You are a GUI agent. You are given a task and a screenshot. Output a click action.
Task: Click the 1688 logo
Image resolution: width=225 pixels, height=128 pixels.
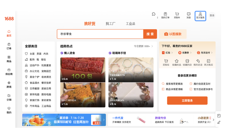pyautogui.click(x=9, y=19)
